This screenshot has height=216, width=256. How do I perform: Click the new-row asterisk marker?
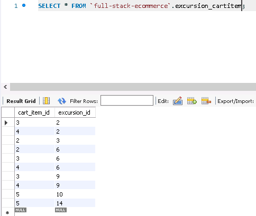(x=7, y=212)
